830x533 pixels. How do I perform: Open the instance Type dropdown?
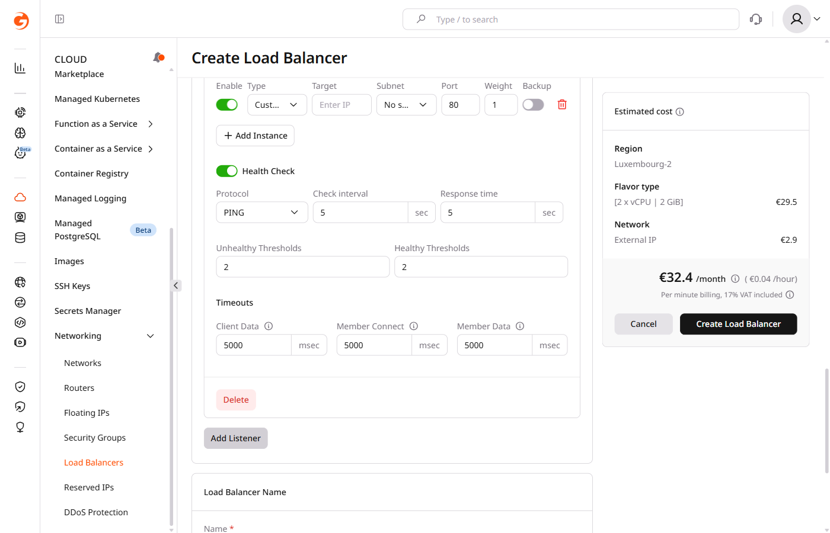[277, 104]
